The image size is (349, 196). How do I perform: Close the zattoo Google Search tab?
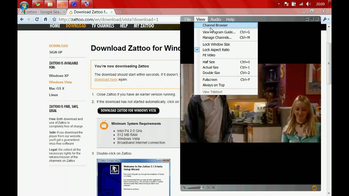tap(64, 12)
